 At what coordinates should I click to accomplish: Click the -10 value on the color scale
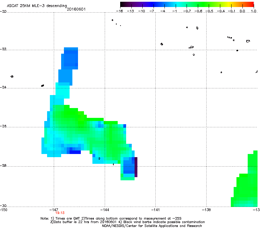point(142,11)
